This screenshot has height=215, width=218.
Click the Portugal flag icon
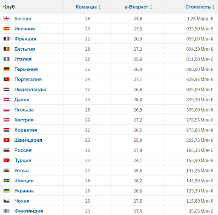(x=6, y=79)
